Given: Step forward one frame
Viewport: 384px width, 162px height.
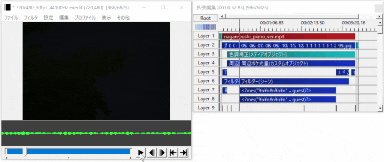Looking at the screenshot, I should pos(163,152).
